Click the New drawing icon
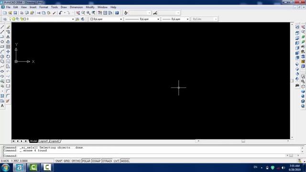 click(x=5, y=13)
